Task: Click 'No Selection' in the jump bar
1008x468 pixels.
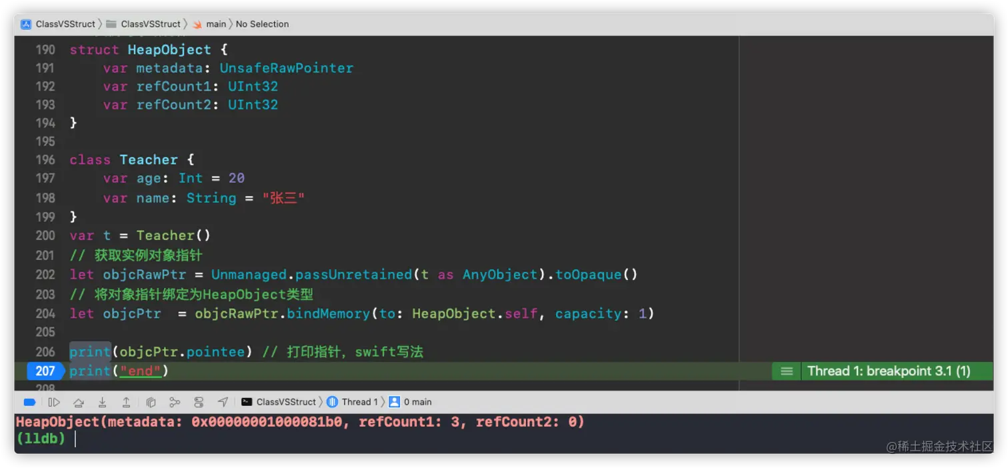Action: 262,24
